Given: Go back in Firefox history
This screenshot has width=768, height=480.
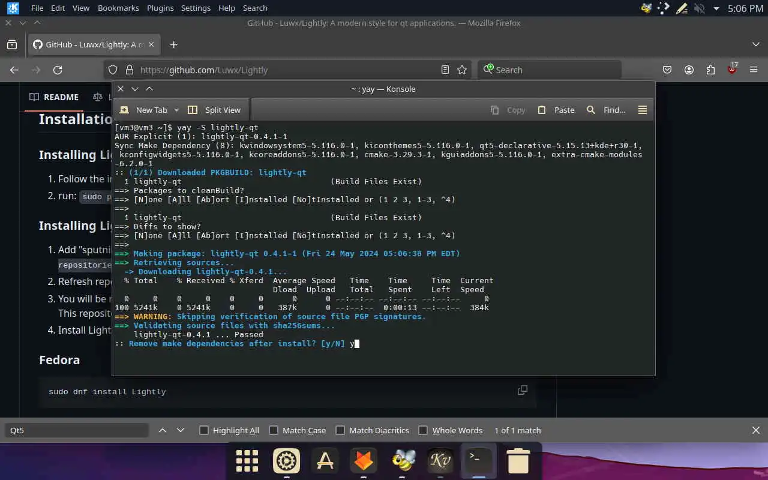Looking at the screenshot, I should (14, 70).
